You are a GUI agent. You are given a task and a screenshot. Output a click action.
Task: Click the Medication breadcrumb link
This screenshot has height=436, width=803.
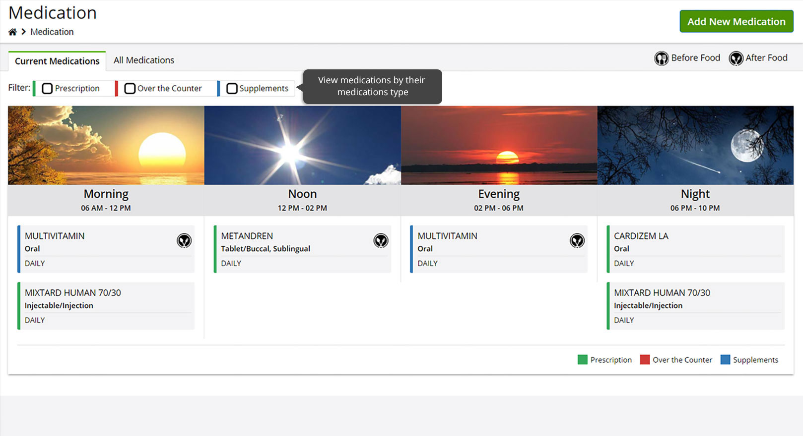(x=52, y=32)
